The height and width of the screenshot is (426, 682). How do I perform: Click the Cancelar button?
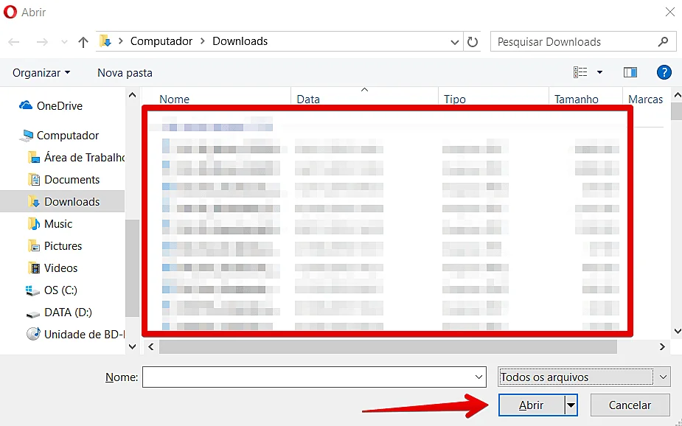coord(630,405)
